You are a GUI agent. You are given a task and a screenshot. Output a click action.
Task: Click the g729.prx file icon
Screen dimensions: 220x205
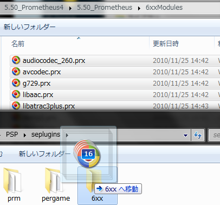coord(16,83)
